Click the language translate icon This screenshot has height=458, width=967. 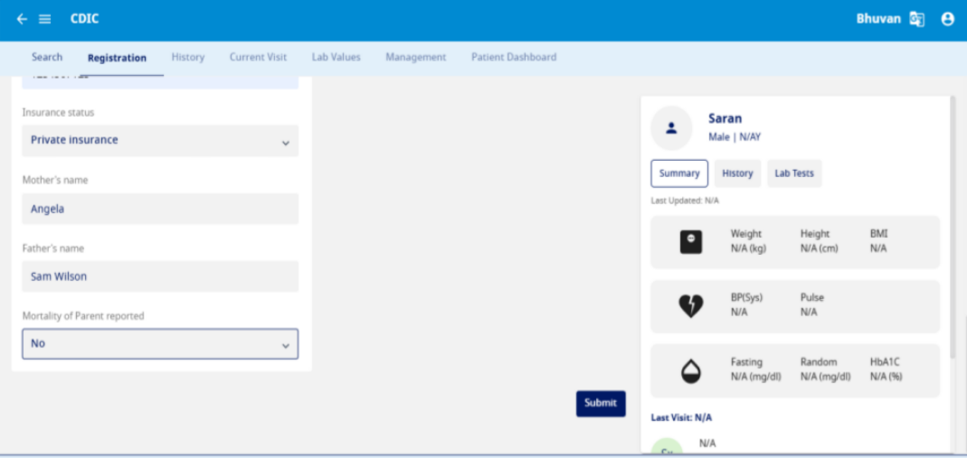[x=917, y=19]
